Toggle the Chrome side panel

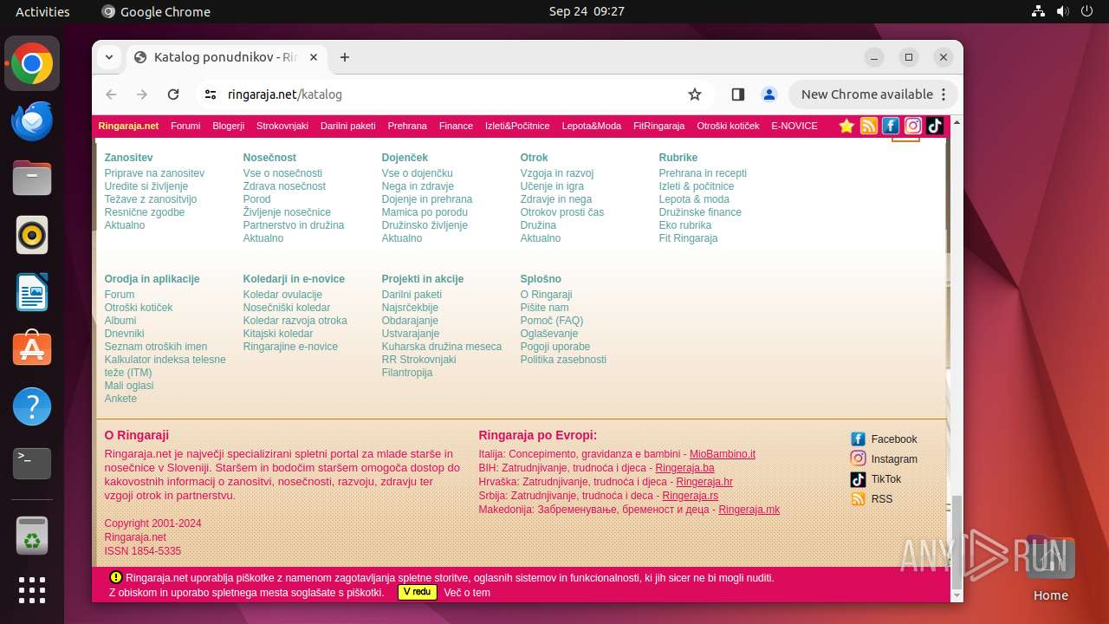click(x=738, y=94)
